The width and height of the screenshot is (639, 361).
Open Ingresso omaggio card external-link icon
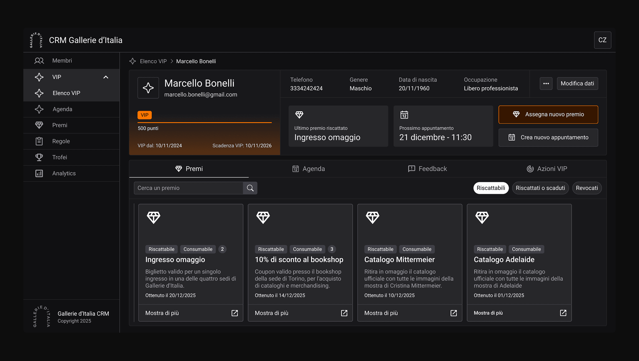(234, 313)
